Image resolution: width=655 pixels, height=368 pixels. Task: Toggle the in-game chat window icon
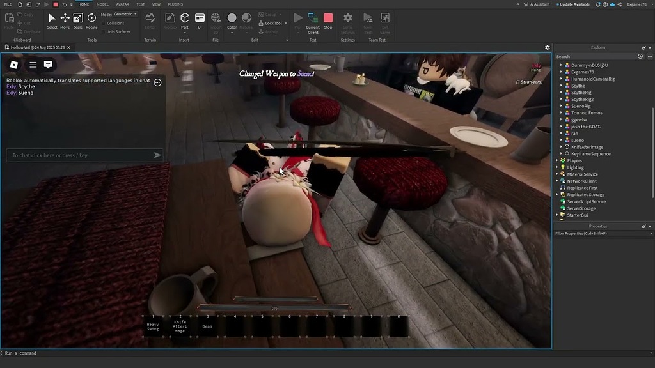tap(48, 65)
